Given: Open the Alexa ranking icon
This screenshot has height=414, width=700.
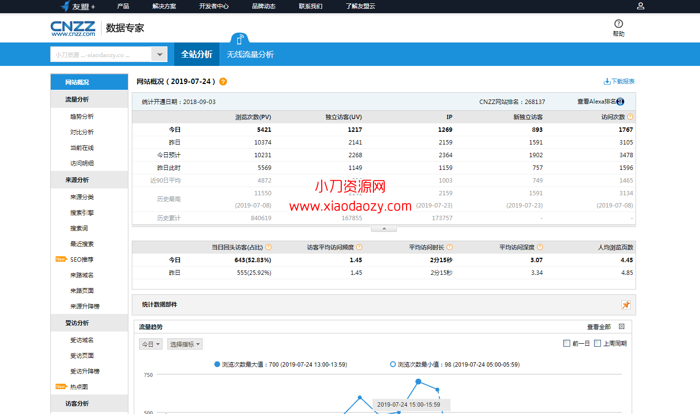Looking at the screenshot, I should (620, 102).
